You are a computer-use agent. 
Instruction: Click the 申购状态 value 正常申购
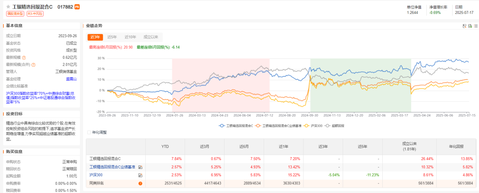(70, 162)
